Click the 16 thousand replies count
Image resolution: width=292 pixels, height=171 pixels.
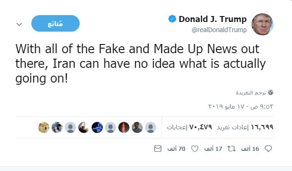(x=250, y=149)
